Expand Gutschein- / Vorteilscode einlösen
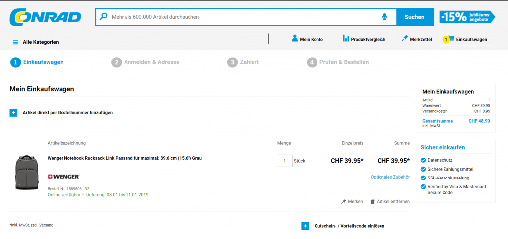The image size is (508, 239). [305, 226]
